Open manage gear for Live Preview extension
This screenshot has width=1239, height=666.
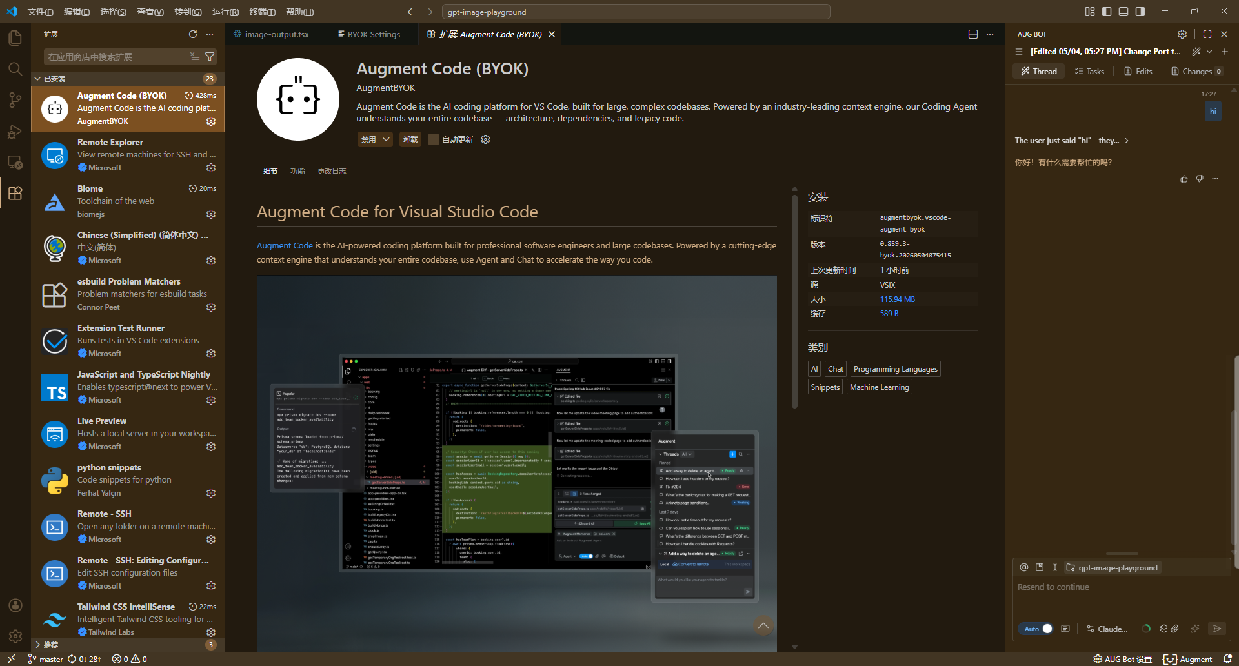pyautogui.click(x=211, y=447)
